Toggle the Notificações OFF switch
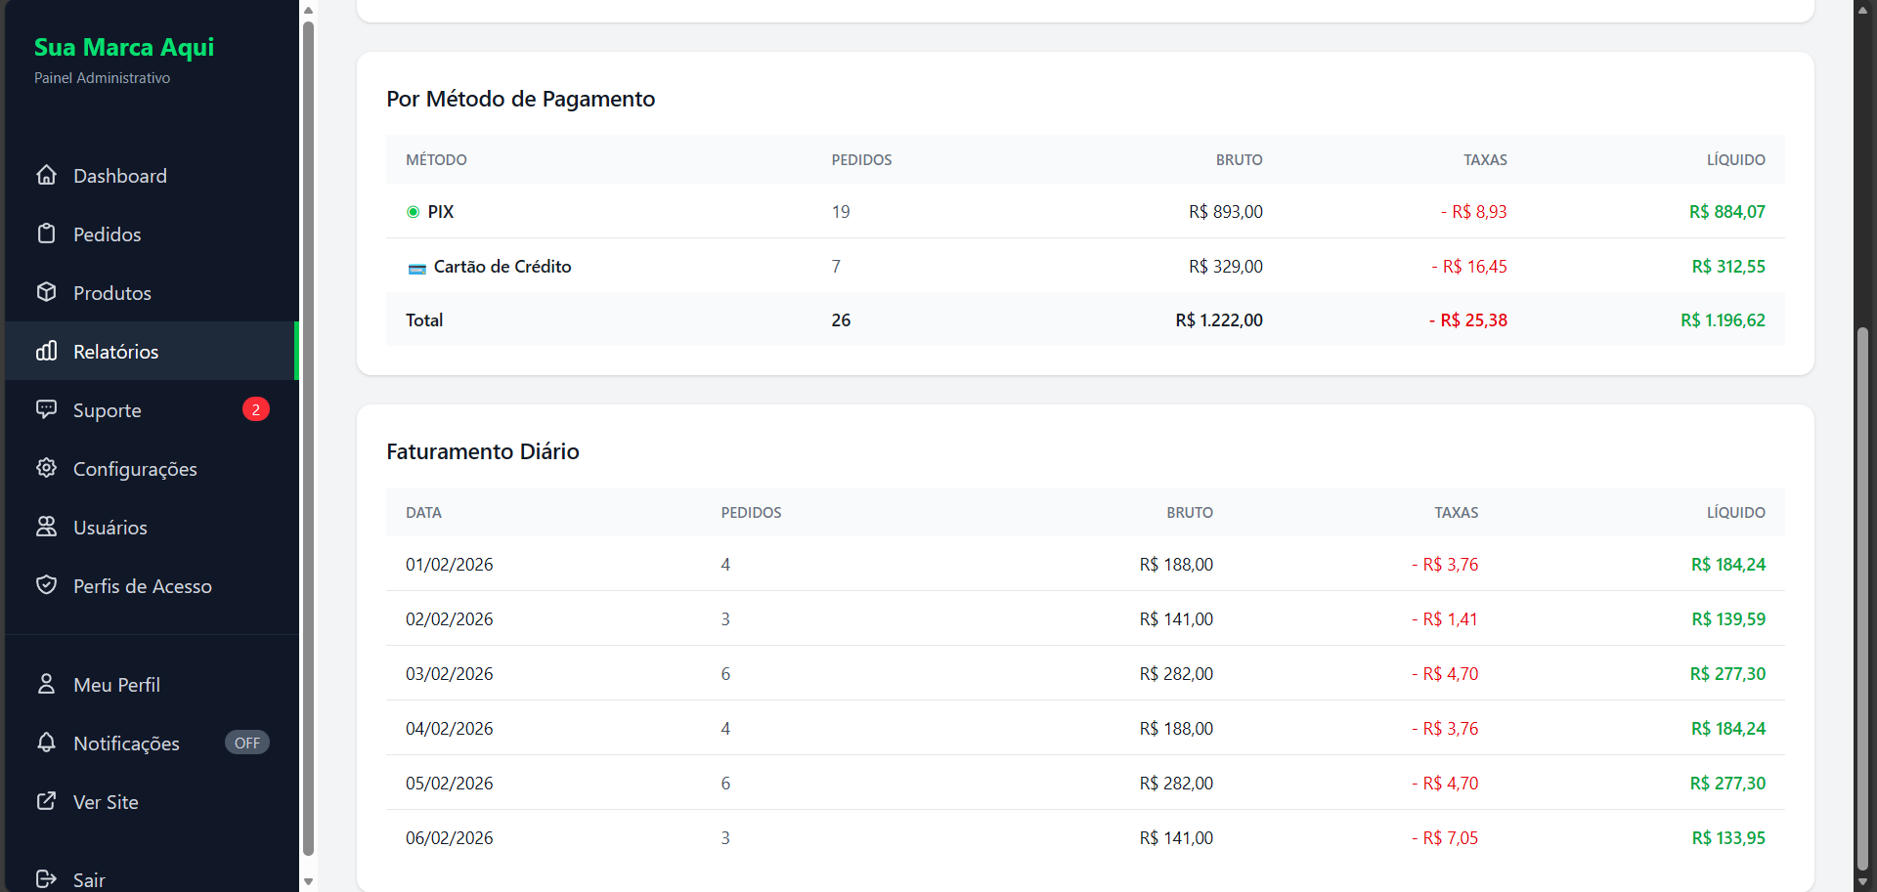Screen dimensions: 1877x892 pyautogui.click(x=247, y=743)
